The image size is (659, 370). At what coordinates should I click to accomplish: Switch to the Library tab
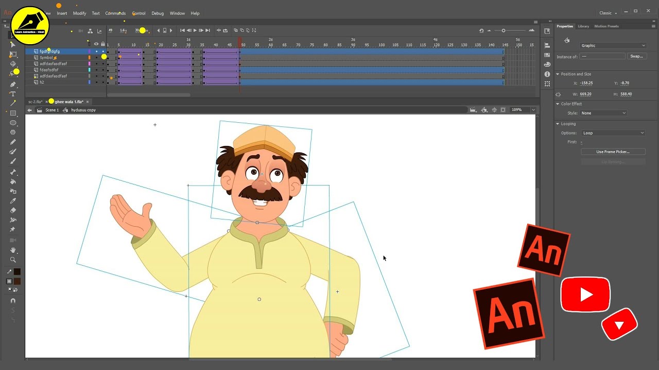click(583, 26)
